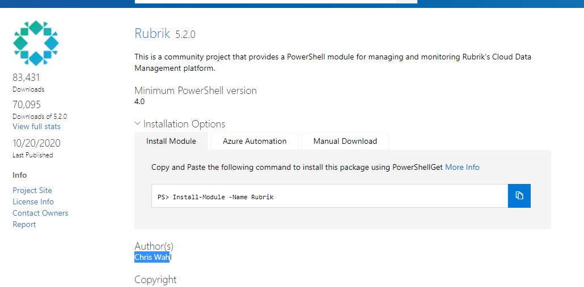Select the Install Module tab
Viewport: 584px width, 287px height.
[x=171, y=142]
